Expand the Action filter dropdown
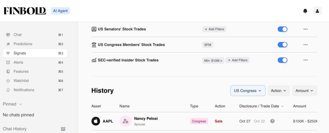 (x=279, y=91)
